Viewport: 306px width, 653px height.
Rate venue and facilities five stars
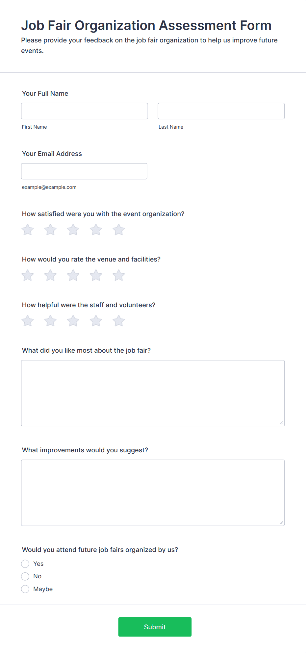click(119, 275)
